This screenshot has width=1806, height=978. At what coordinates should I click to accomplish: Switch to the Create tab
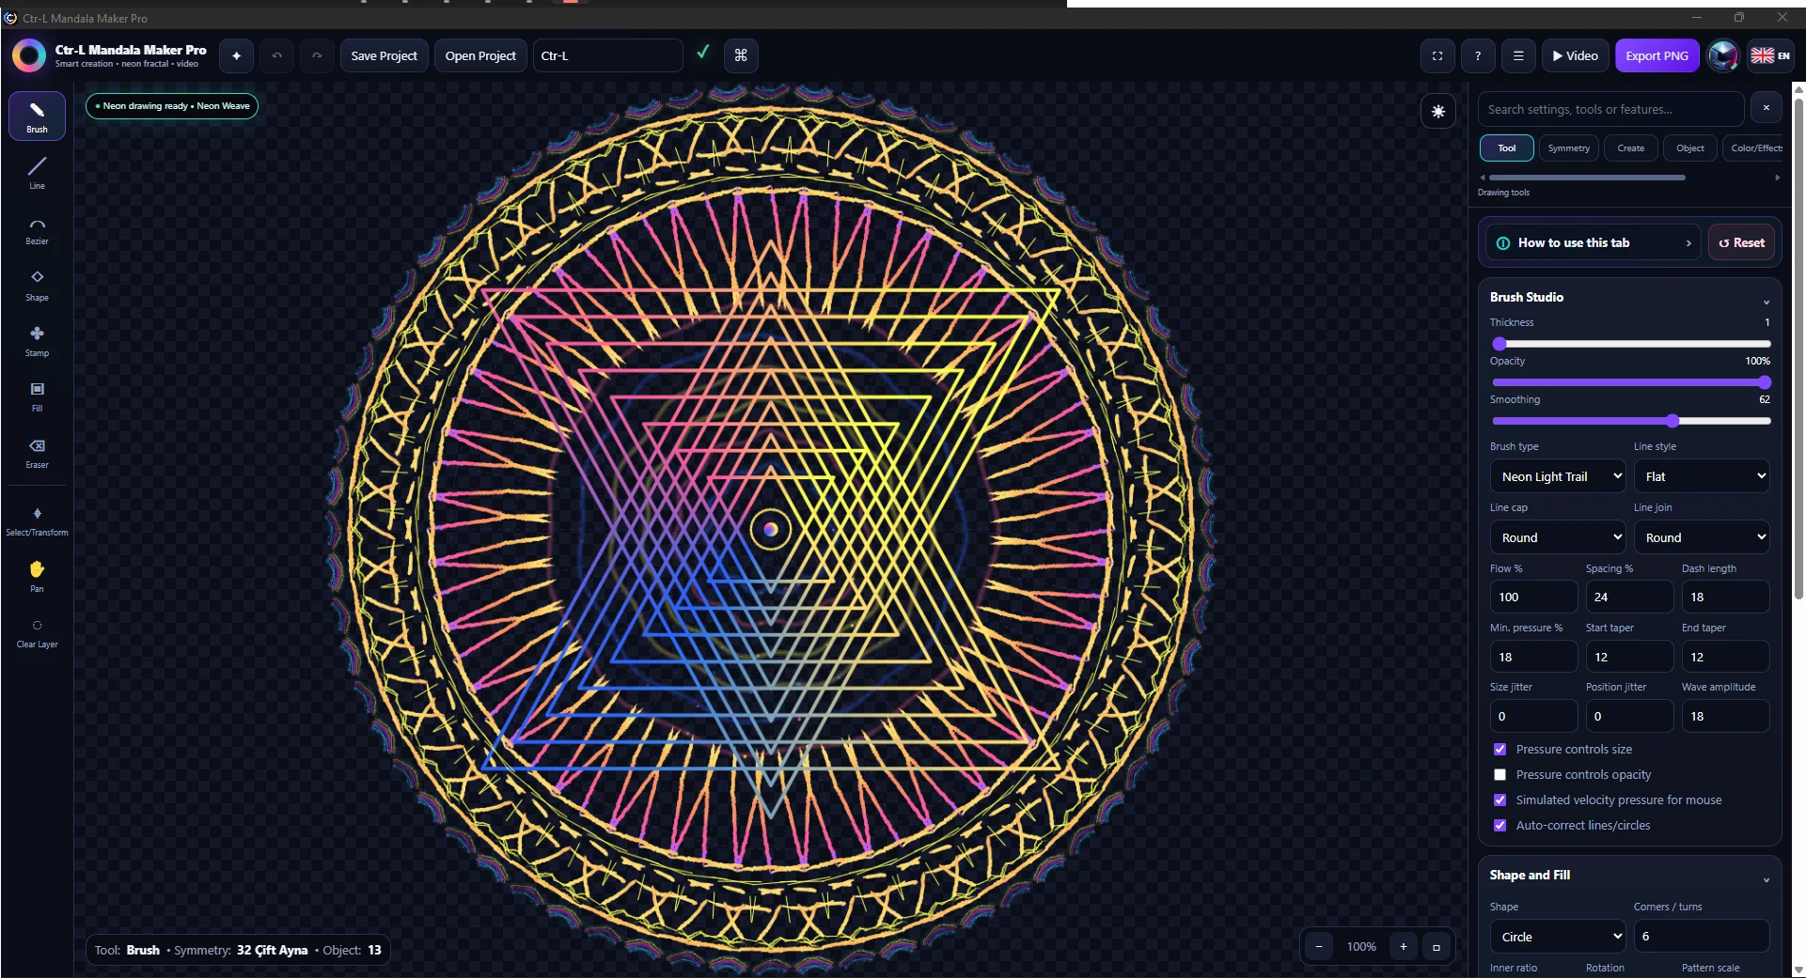point(1630,147)
